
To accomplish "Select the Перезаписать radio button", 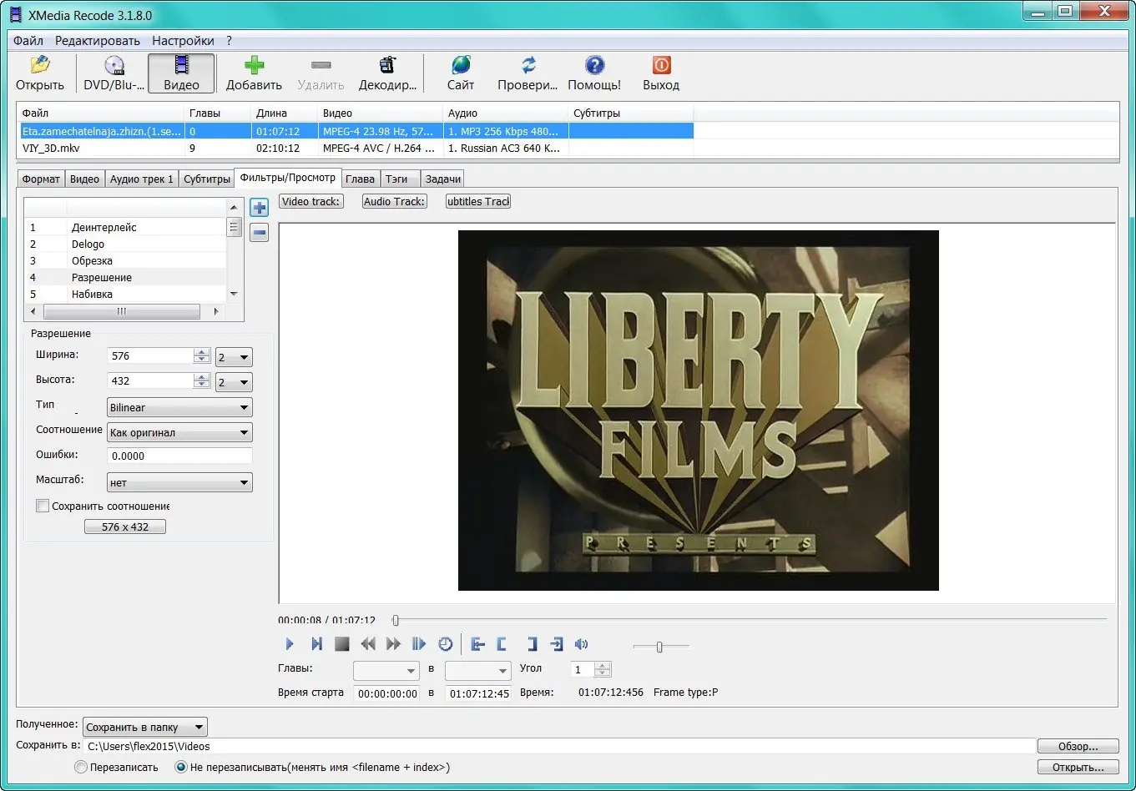I will pyautogui.click(x=81, y=767).
